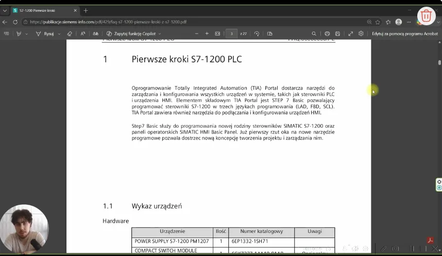
Task: Open the favorites list
Action: click(388, 22)
